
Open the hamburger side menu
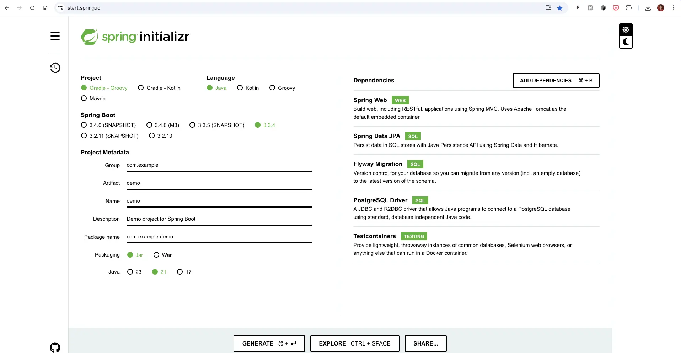click(x=55, y=36)
